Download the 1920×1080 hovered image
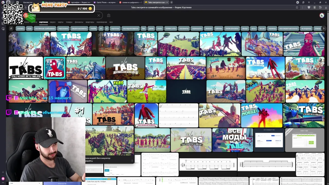 click(x=125, y=152)
